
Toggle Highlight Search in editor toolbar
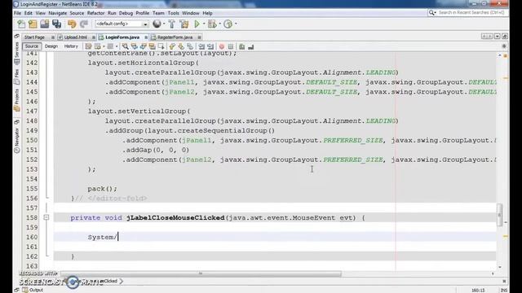click(153, 46)
